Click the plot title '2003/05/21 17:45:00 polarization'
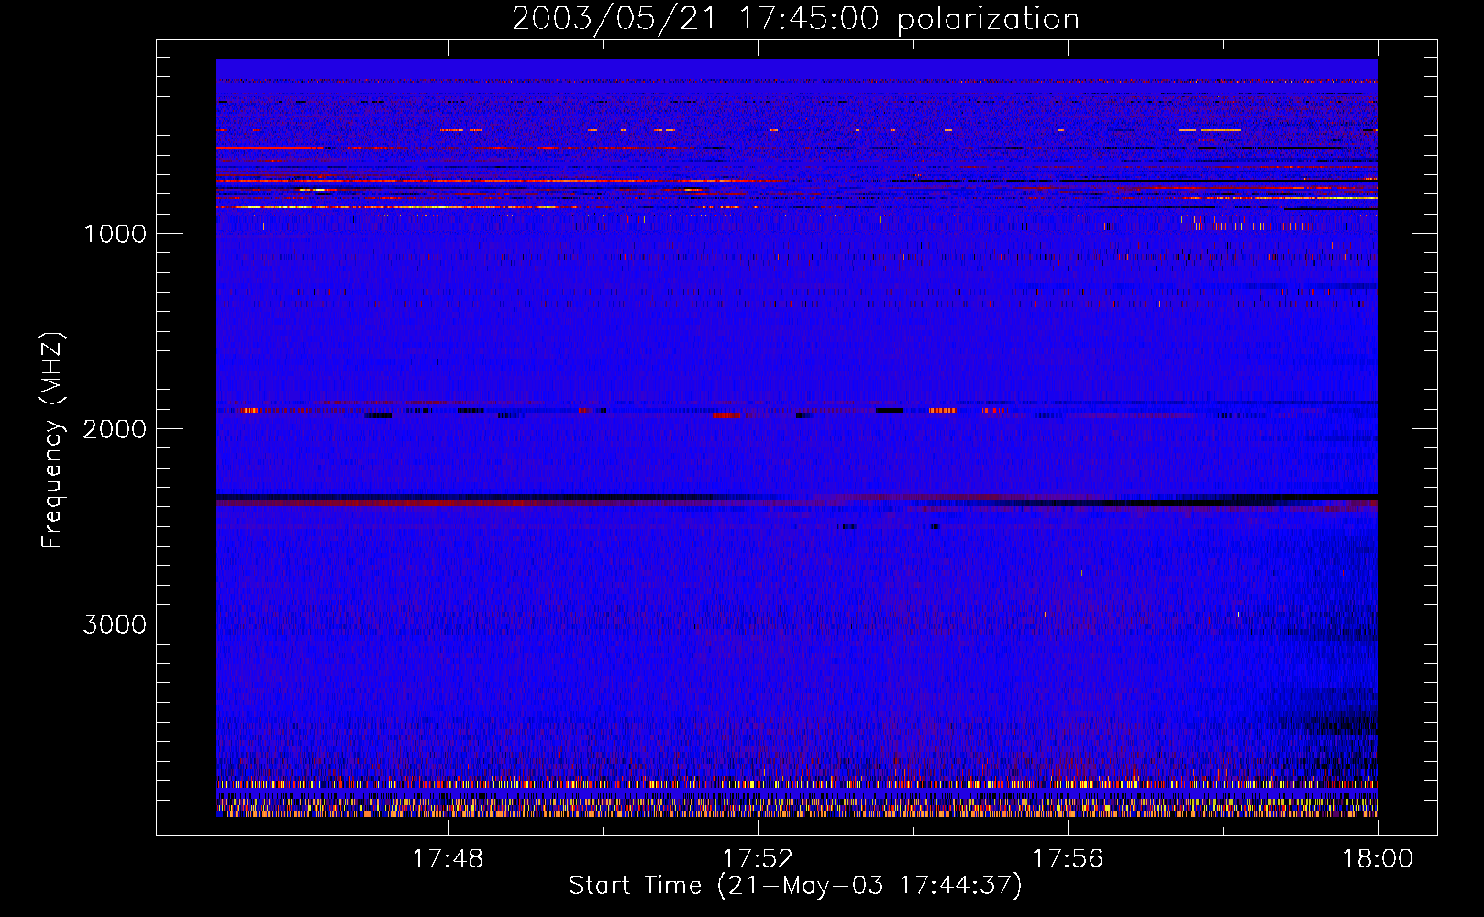This screenshot has width=1484, height=917. (795, 18)
